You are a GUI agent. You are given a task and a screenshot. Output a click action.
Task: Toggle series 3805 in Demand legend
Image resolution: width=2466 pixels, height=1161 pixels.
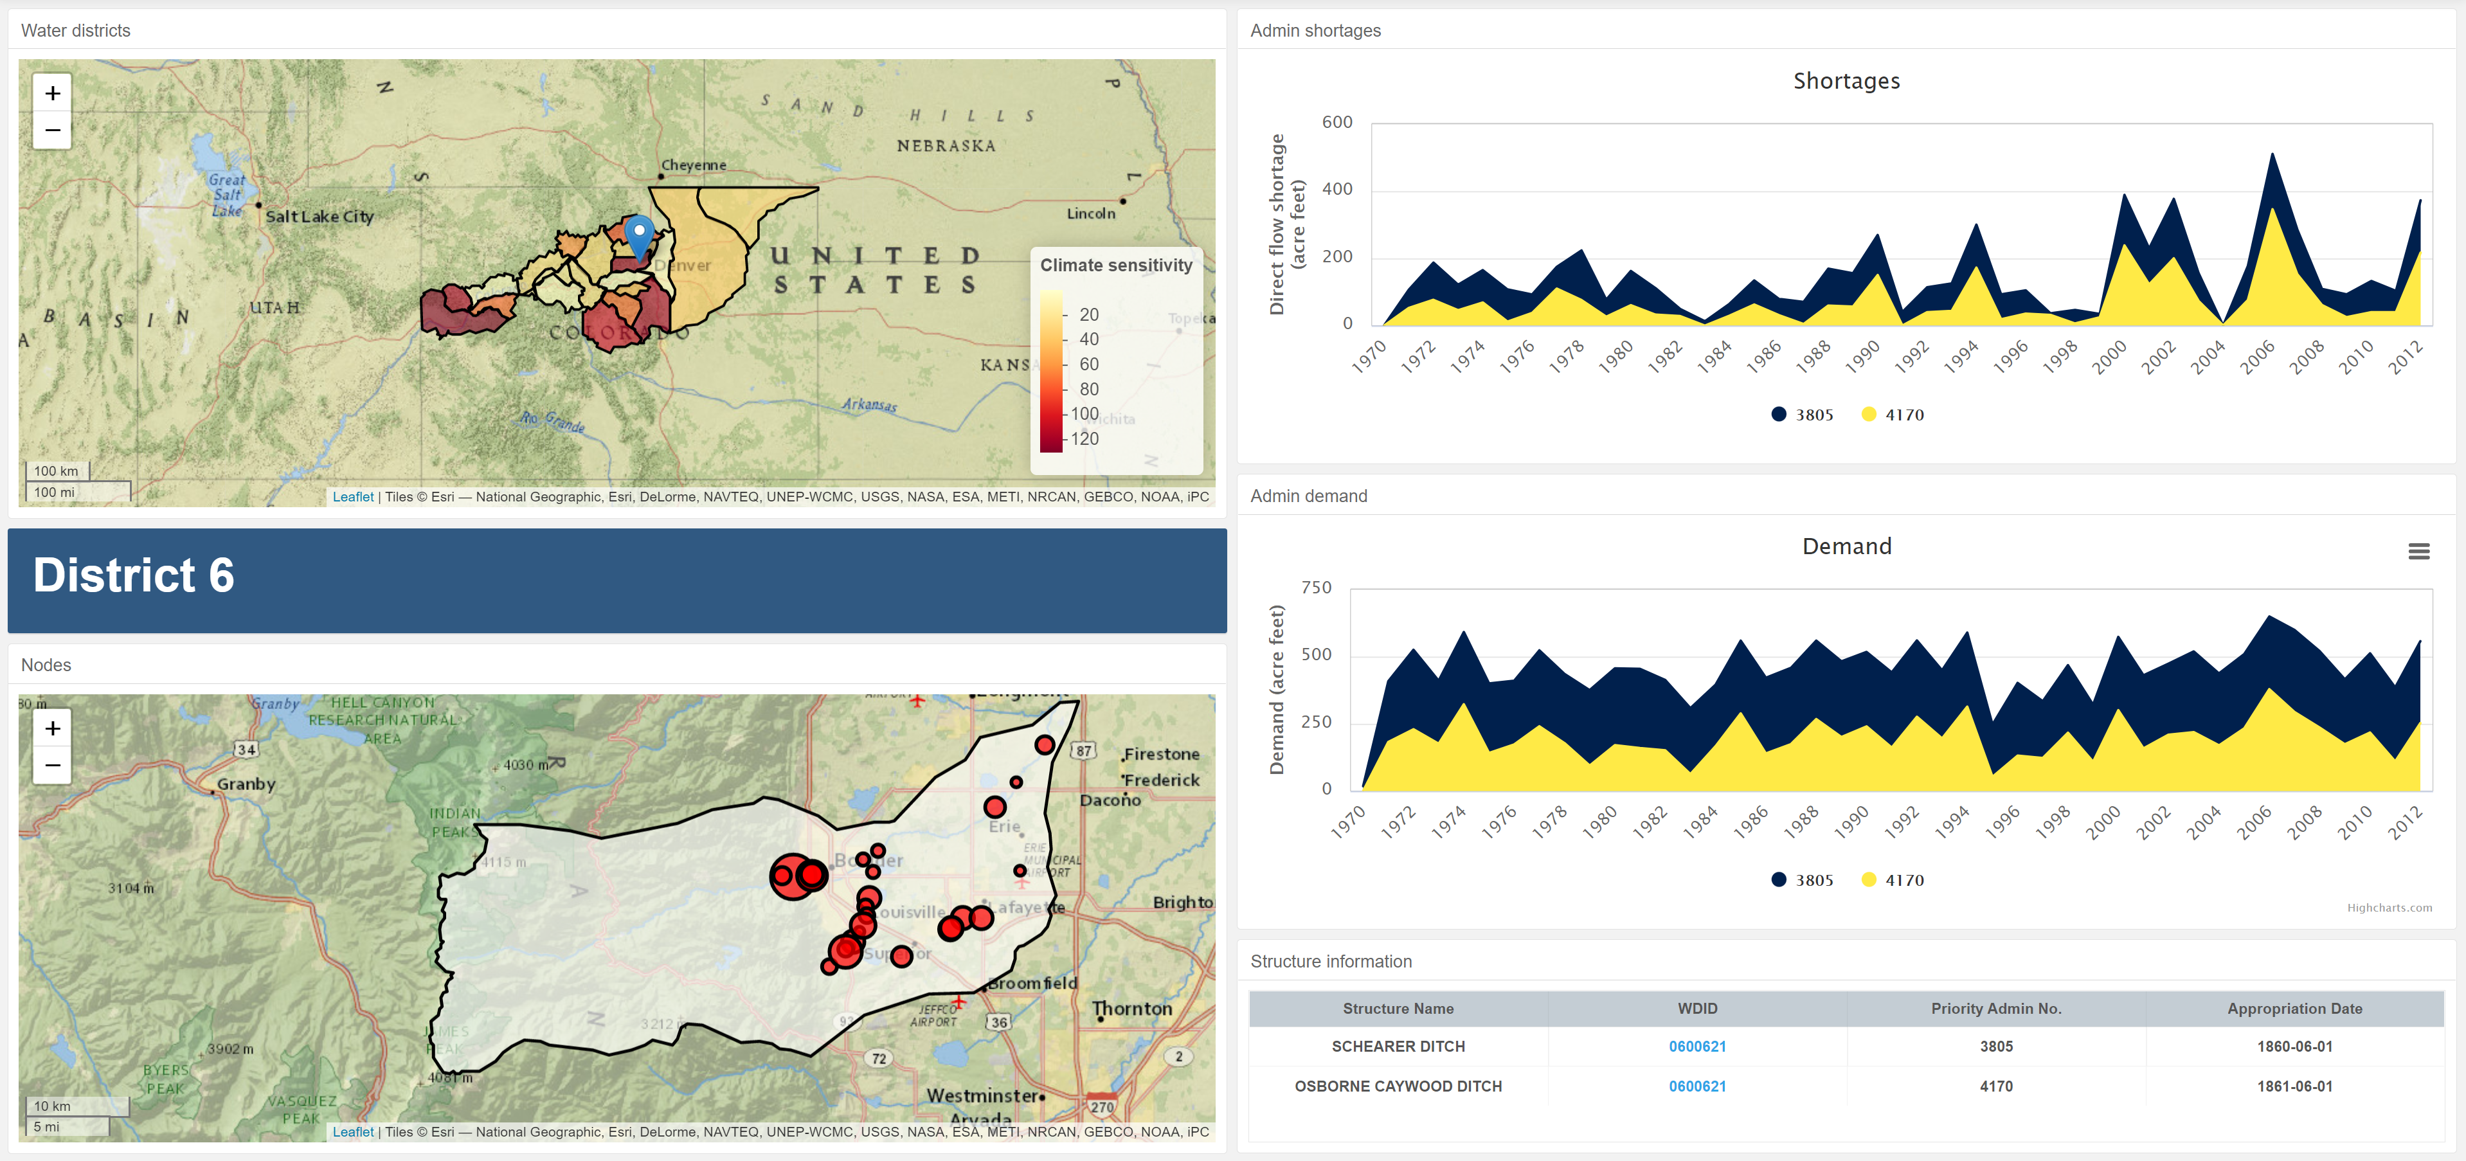pyautogui.click(x=1802, y=879)
